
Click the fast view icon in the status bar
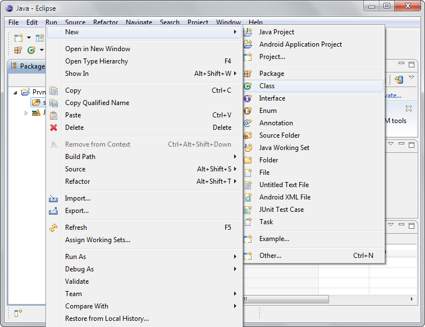[18, 312]
